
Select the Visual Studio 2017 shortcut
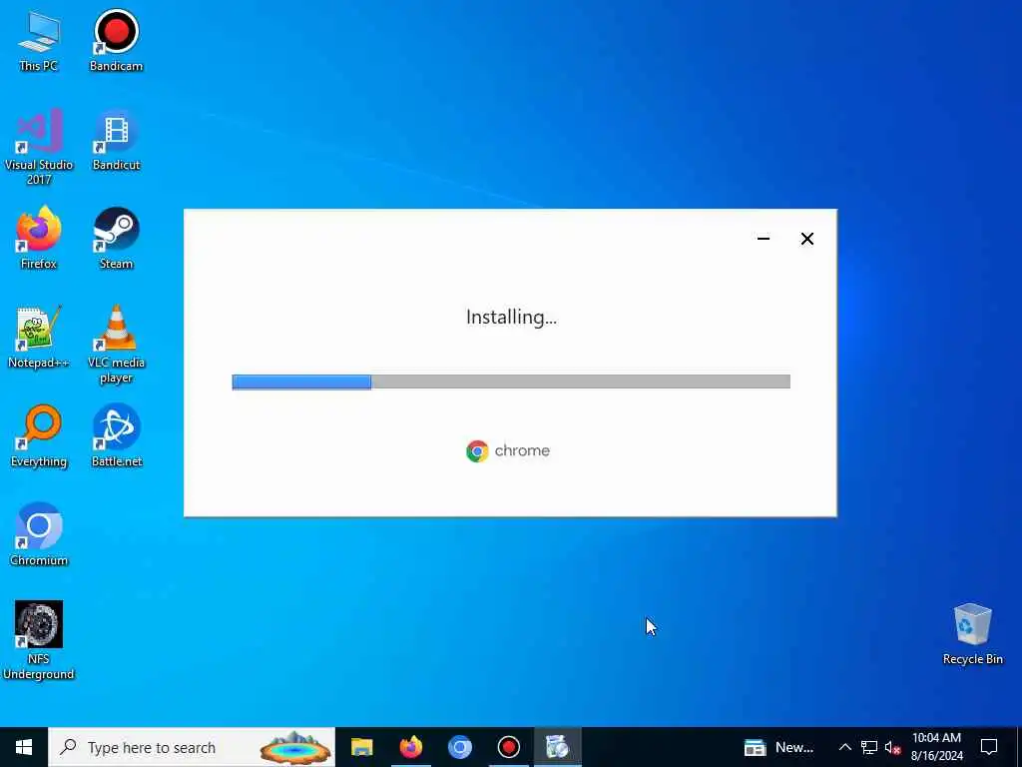click(x=39, y=146)
